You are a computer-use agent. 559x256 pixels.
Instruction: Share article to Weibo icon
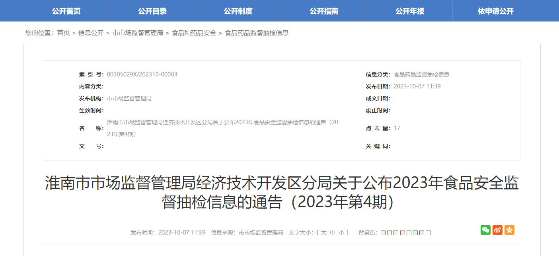[497, 230]
